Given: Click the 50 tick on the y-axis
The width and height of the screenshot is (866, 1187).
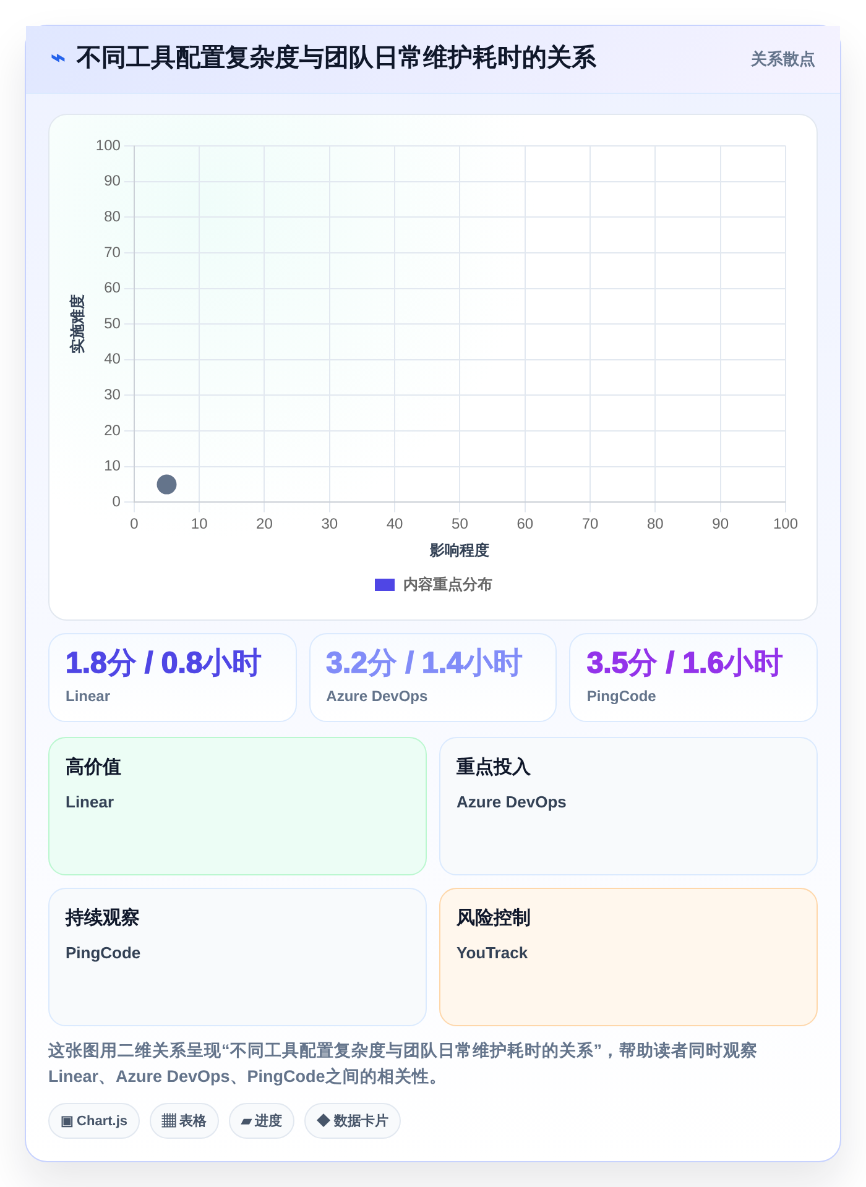Looking at the screenshot, I should [x=112, y=323].
